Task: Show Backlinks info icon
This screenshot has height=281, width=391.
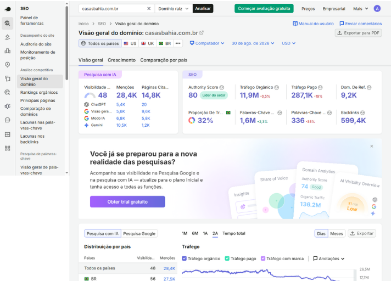Action: (x=362, y=113)
